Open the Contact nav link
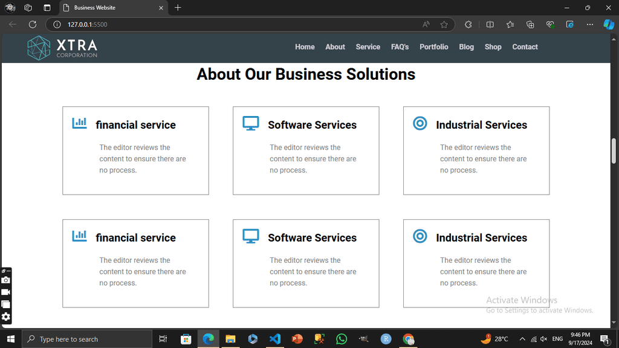619x348 pixels. point(525,47)
